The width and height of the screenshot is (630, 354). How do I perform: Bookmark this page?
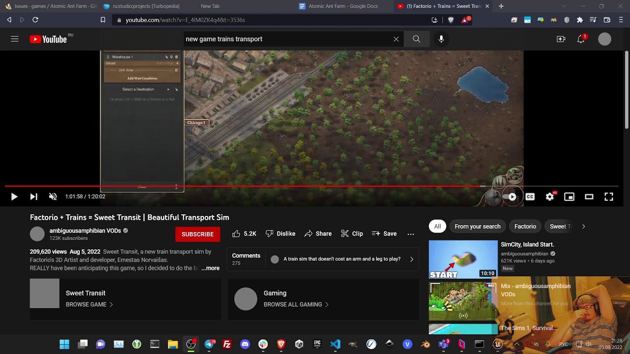coord(103,20)
